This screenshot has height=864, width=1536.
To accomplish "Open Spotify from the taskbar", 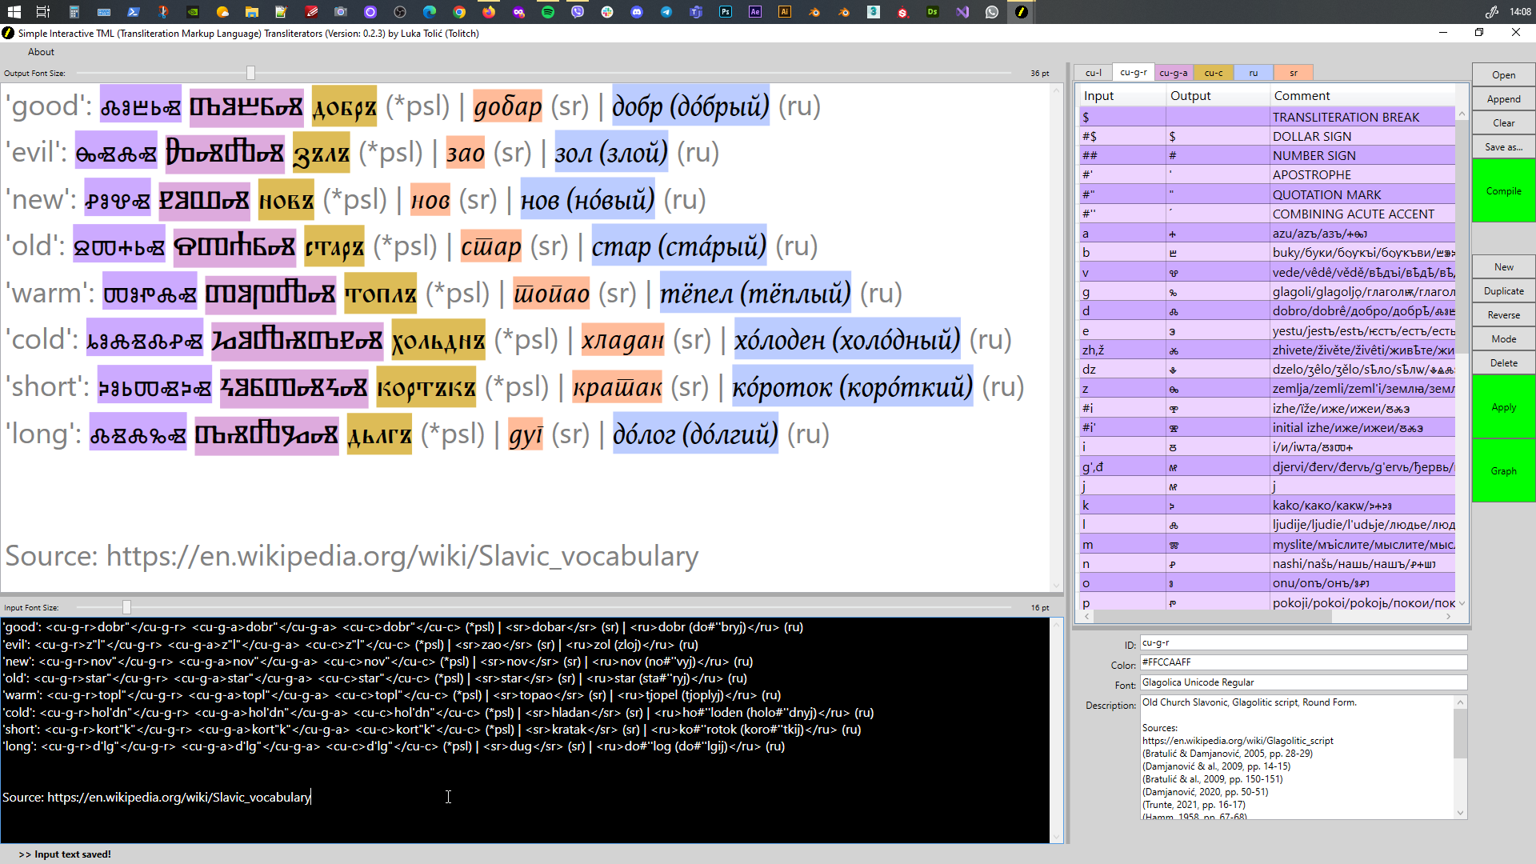I will tap(548, 12).
